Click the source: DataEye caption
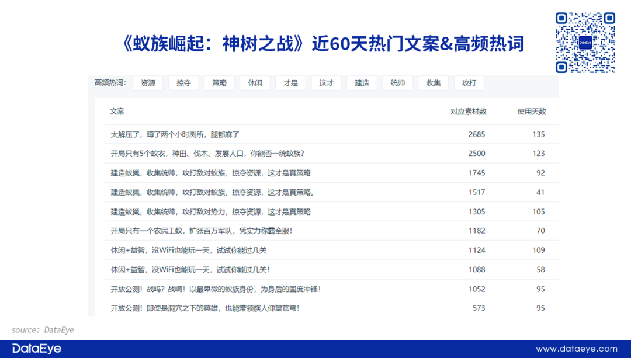Viewport: 631px width, 358px height. click(x=43, y=330)
